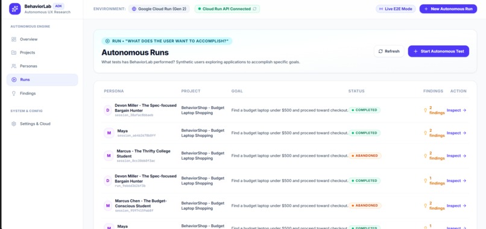Click the M avatar for Marcus - The Thrifty College Student
Image resolution: width=486 pixels, height=229 pixels.
coord(109,156)
